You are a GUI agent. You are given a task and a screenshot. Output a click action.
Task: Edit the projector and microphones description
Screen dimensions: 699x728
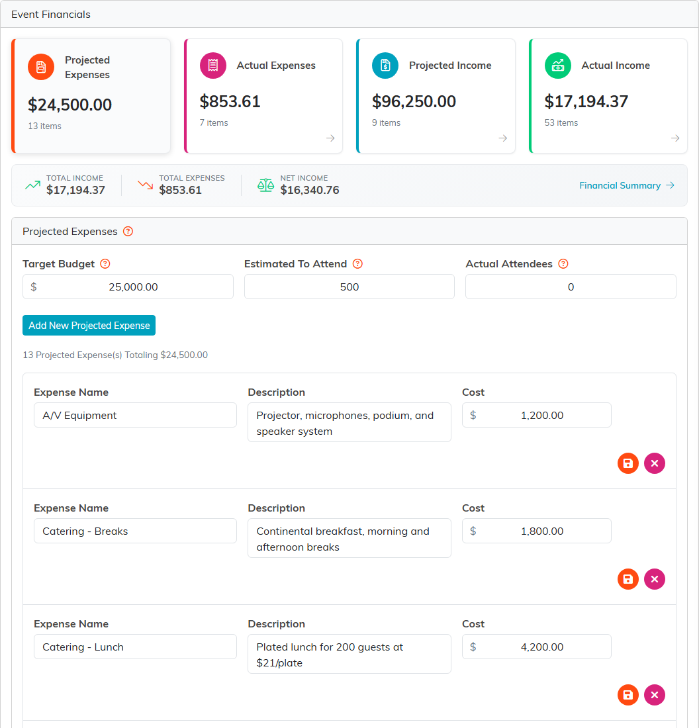click(x=349, y=422)
